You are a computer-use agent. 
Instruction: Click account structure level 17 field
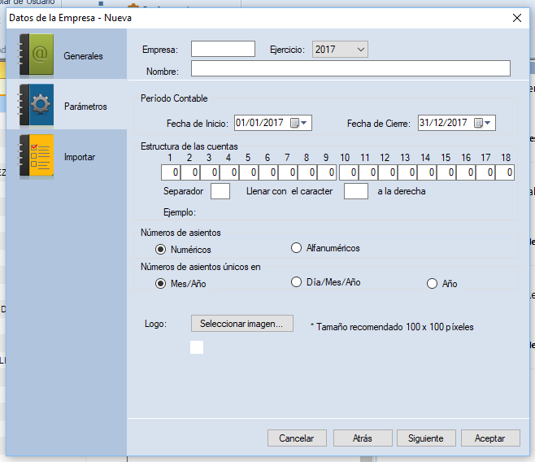pos(485,172)
